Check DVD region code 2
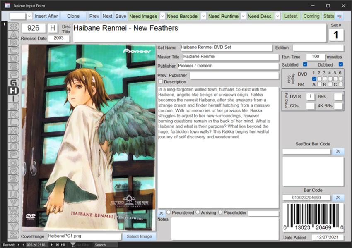 click(319, 79)
